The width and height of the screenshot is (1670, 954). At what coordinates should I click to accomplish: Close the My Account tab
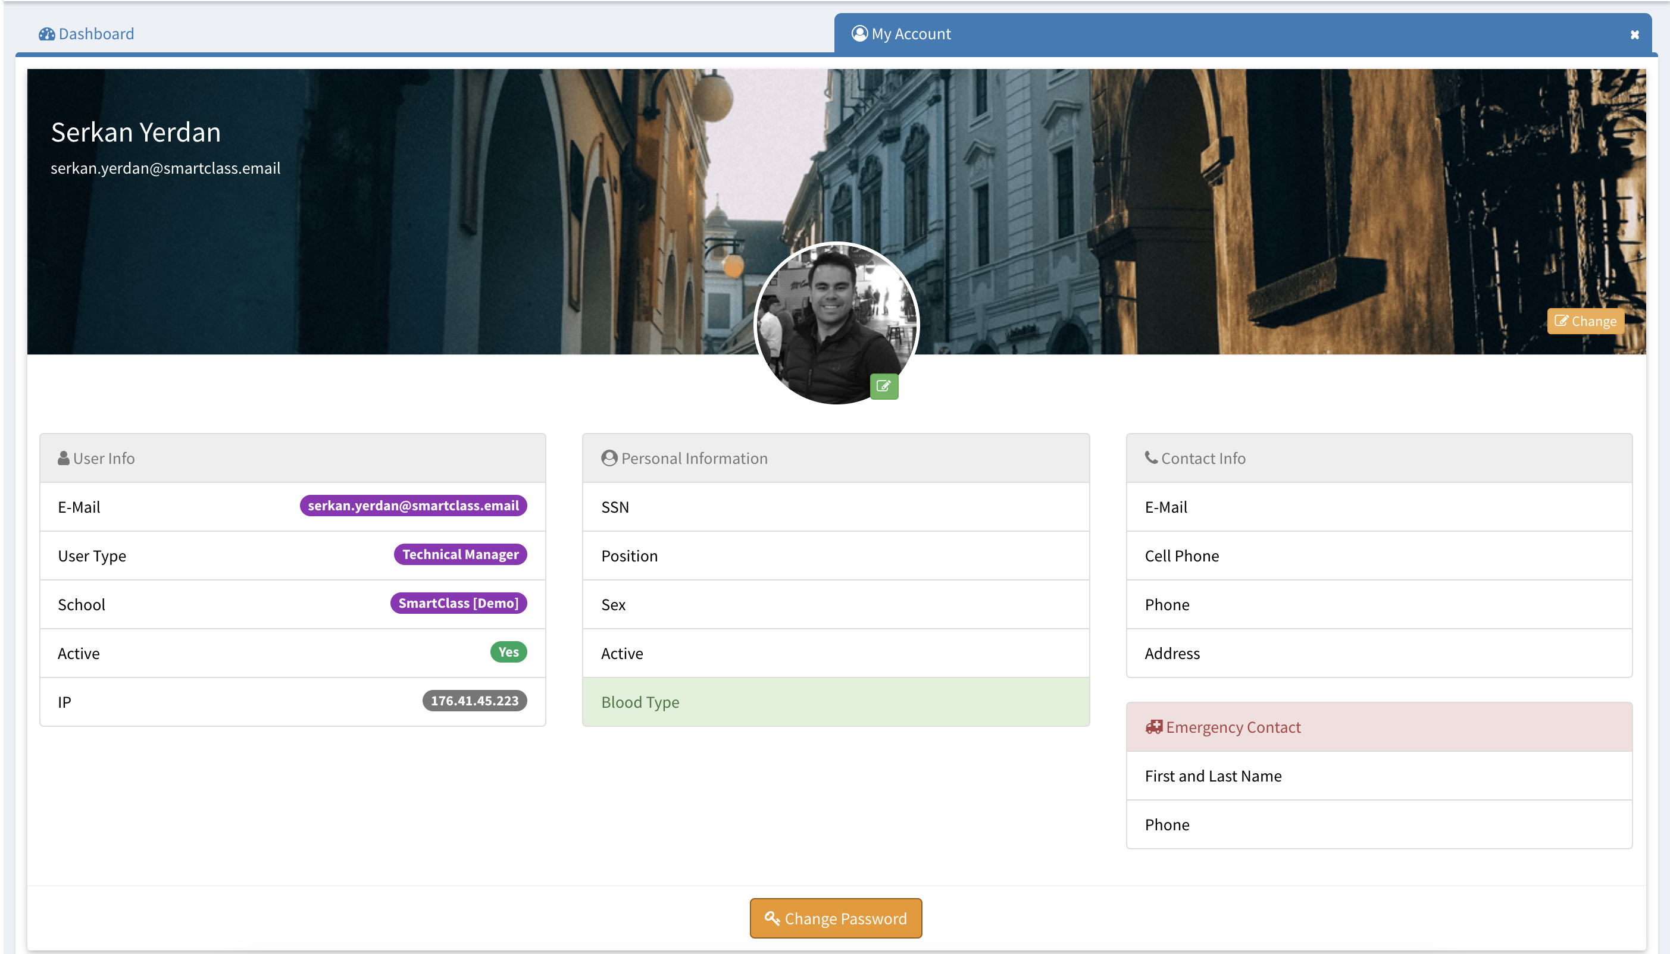(1634, 34)
